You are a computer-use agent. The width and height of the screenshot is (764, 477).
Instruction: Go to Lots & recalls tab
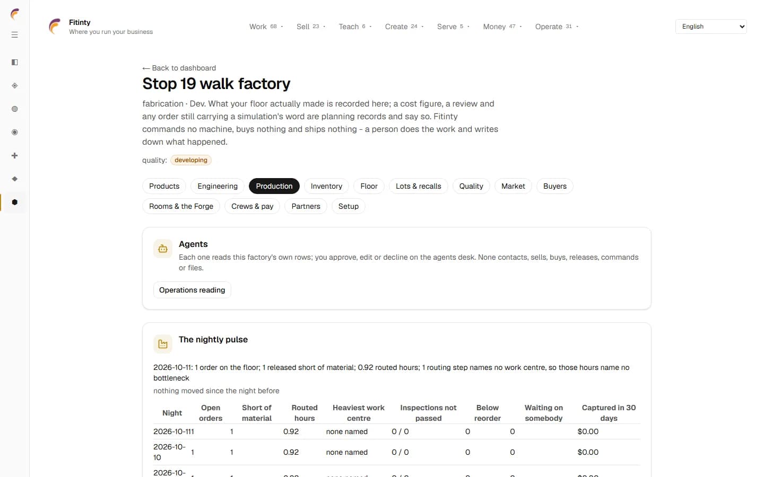[419, 186]
